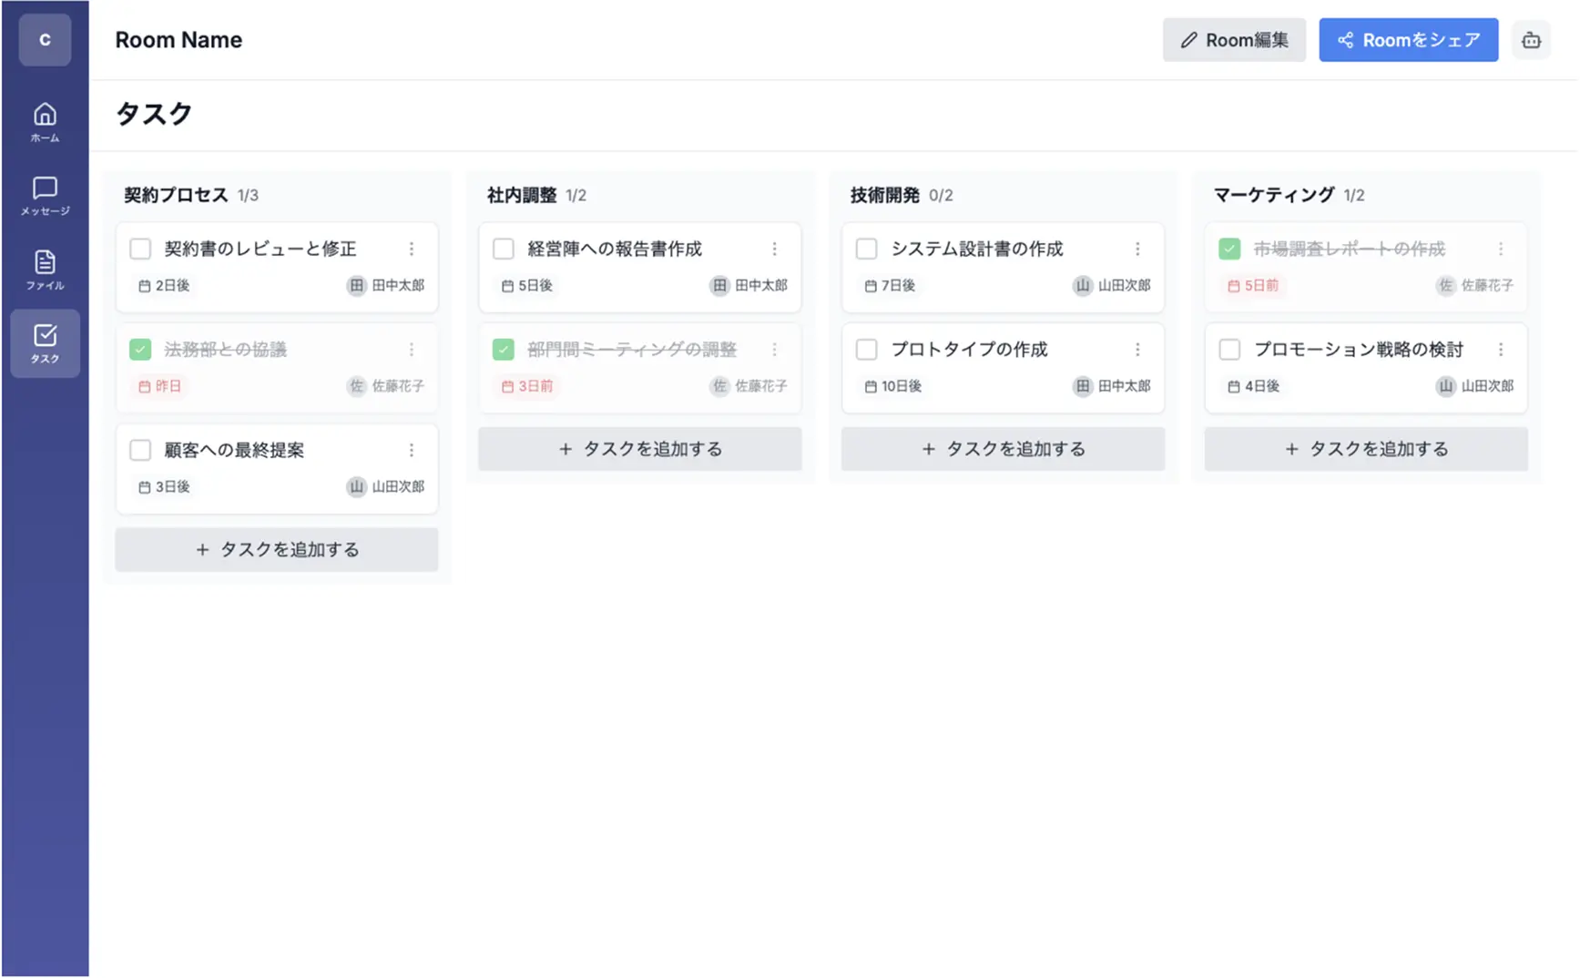Click the workspace avatar 'C' icon
1580x978 pixels.
45,40
